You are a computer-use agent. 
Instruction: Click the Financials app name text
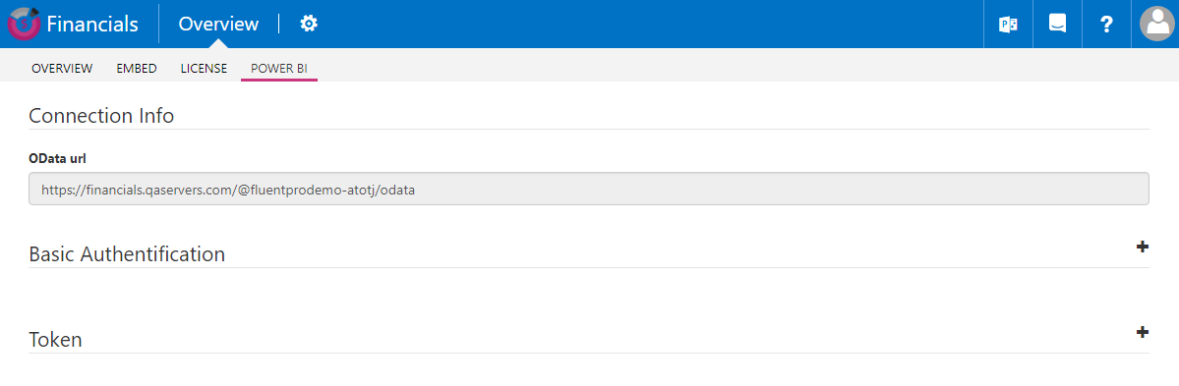[x=92, y=24]
